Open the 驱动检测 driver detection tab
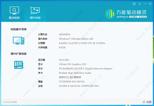 (x=14, y=13)
